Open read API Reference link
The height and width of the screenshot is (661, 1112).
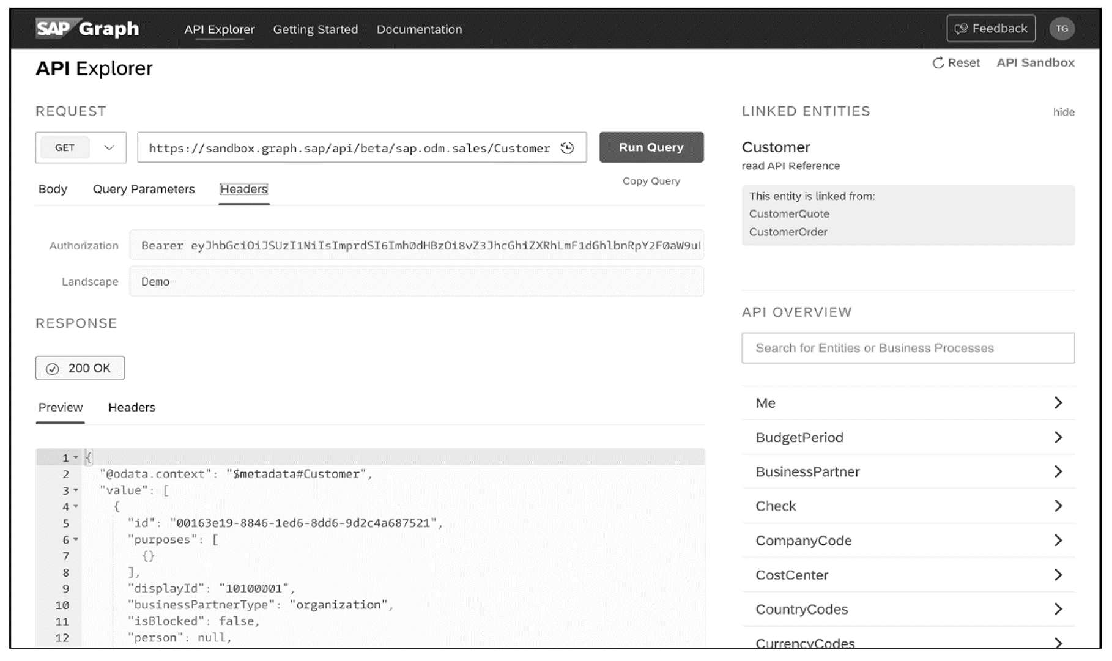[791, 166]
